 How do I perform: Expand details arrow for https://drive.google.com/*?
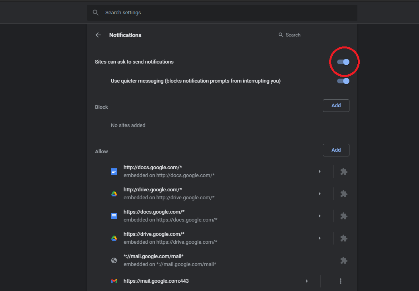click(x=320, y=238)
